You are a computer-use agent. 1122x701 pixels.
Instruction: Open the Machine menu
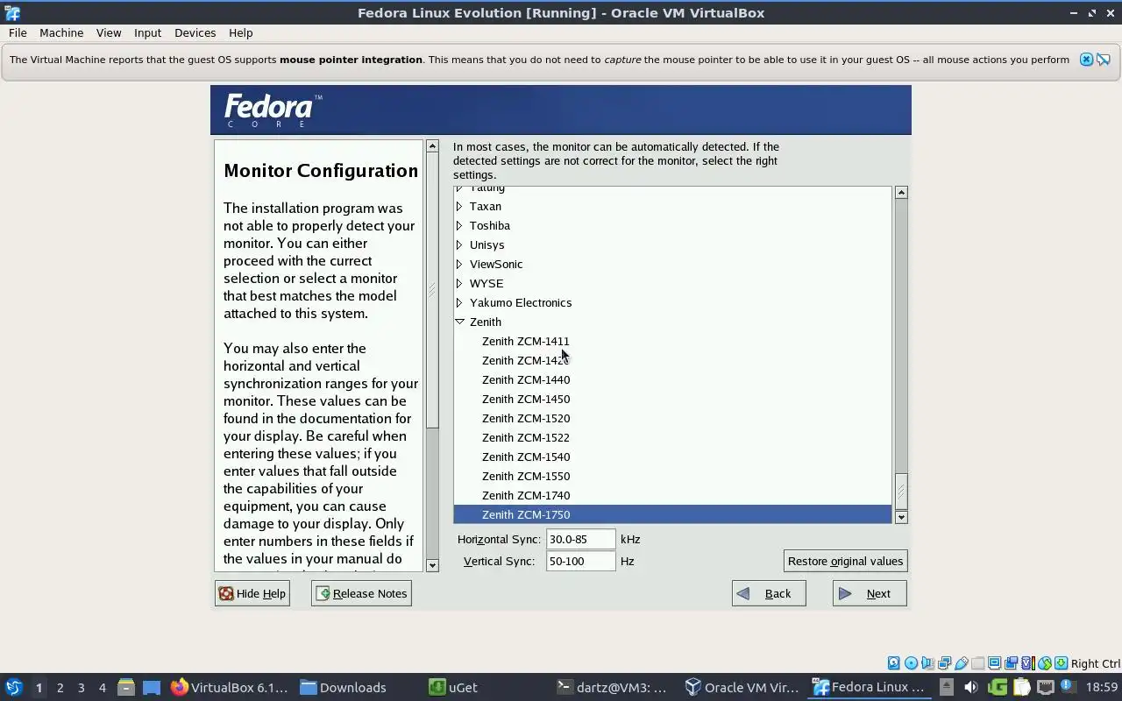61,32
